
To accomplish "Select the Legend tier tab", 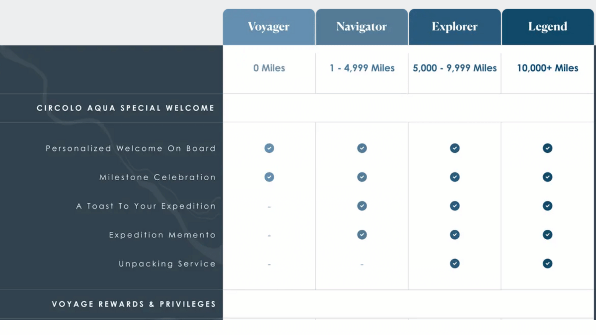I will point(547,27).
